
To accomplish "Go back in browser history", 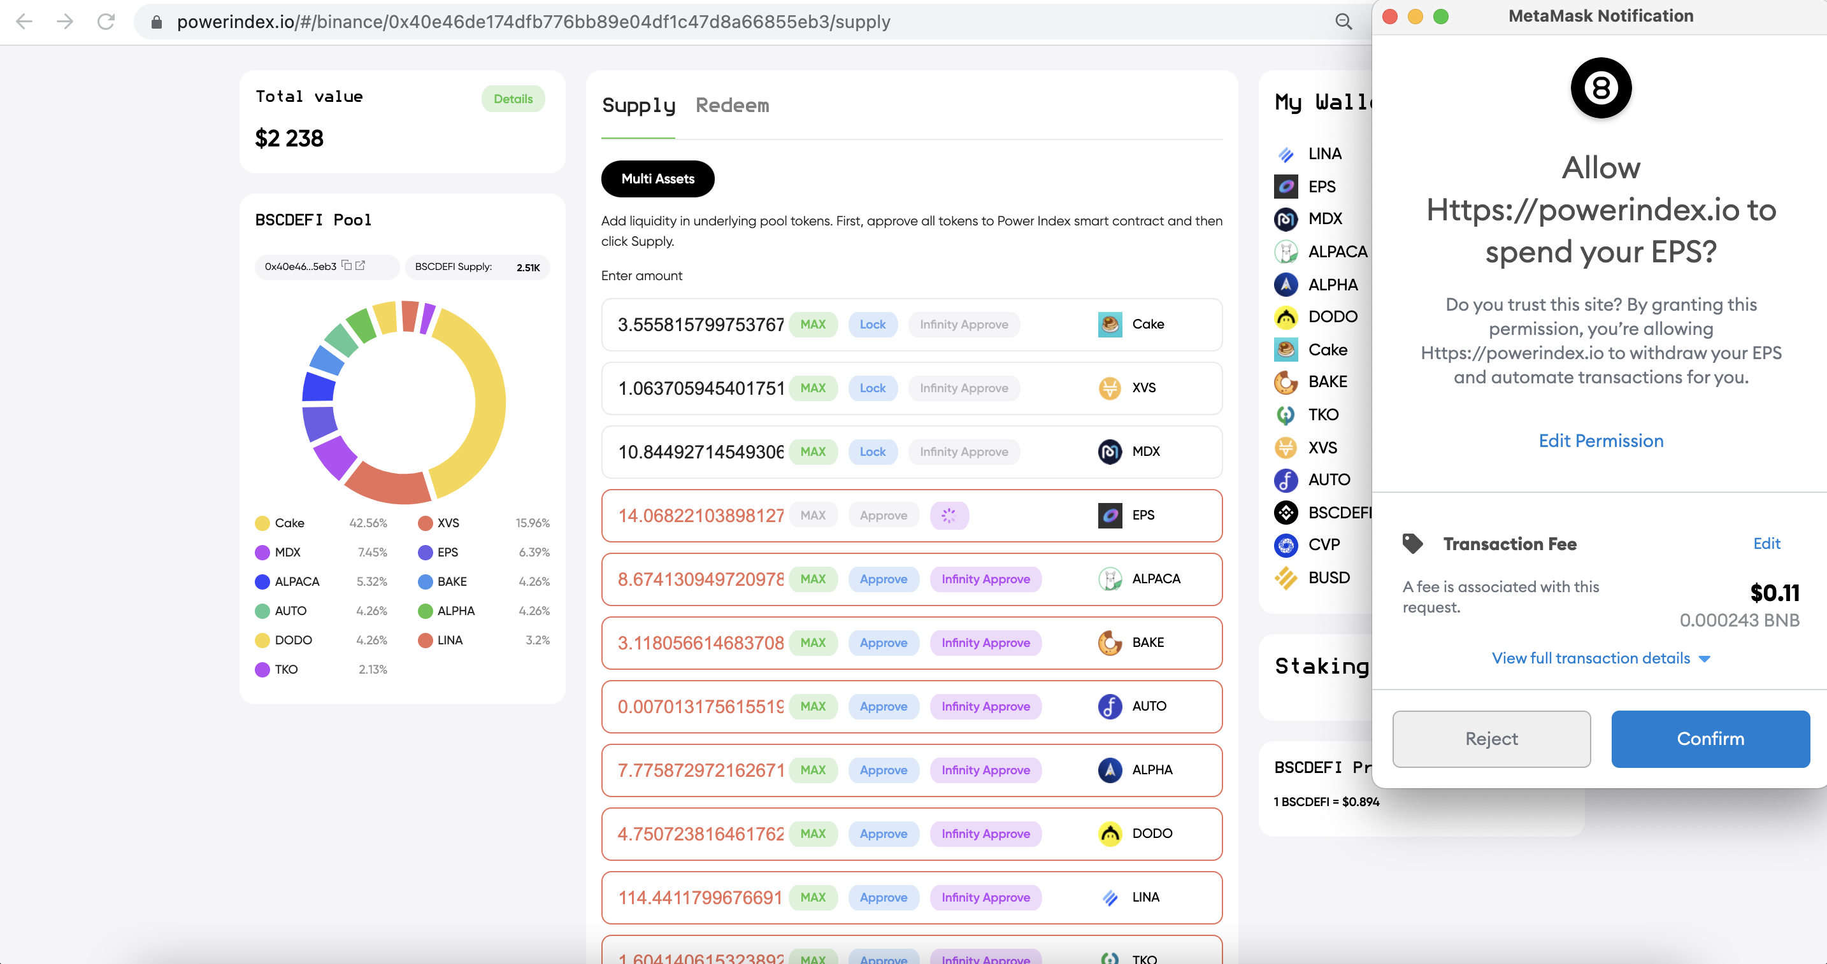I will pos(24,21).
